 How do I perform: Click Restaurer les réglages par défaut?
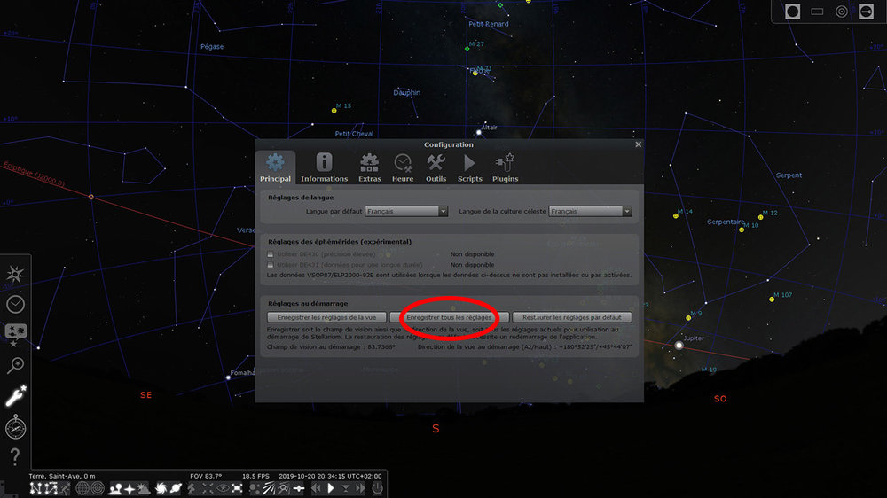click(x=572, y=318)
